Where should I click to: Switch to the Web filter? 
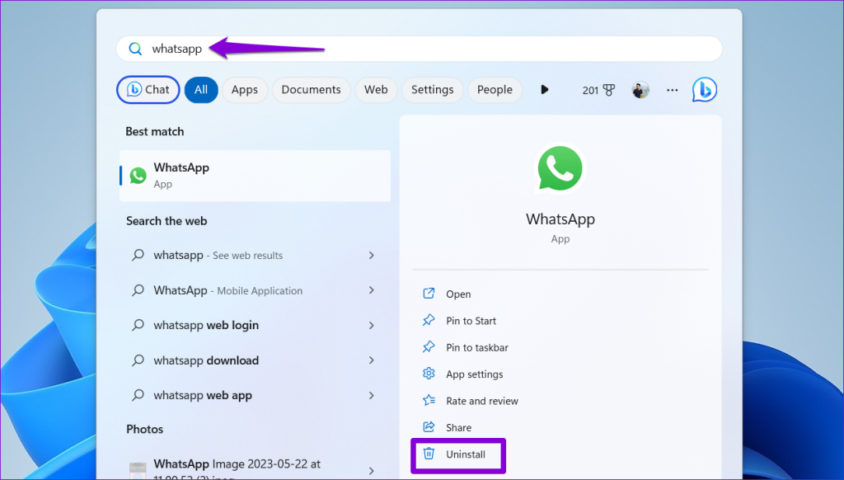click(376, 89)
